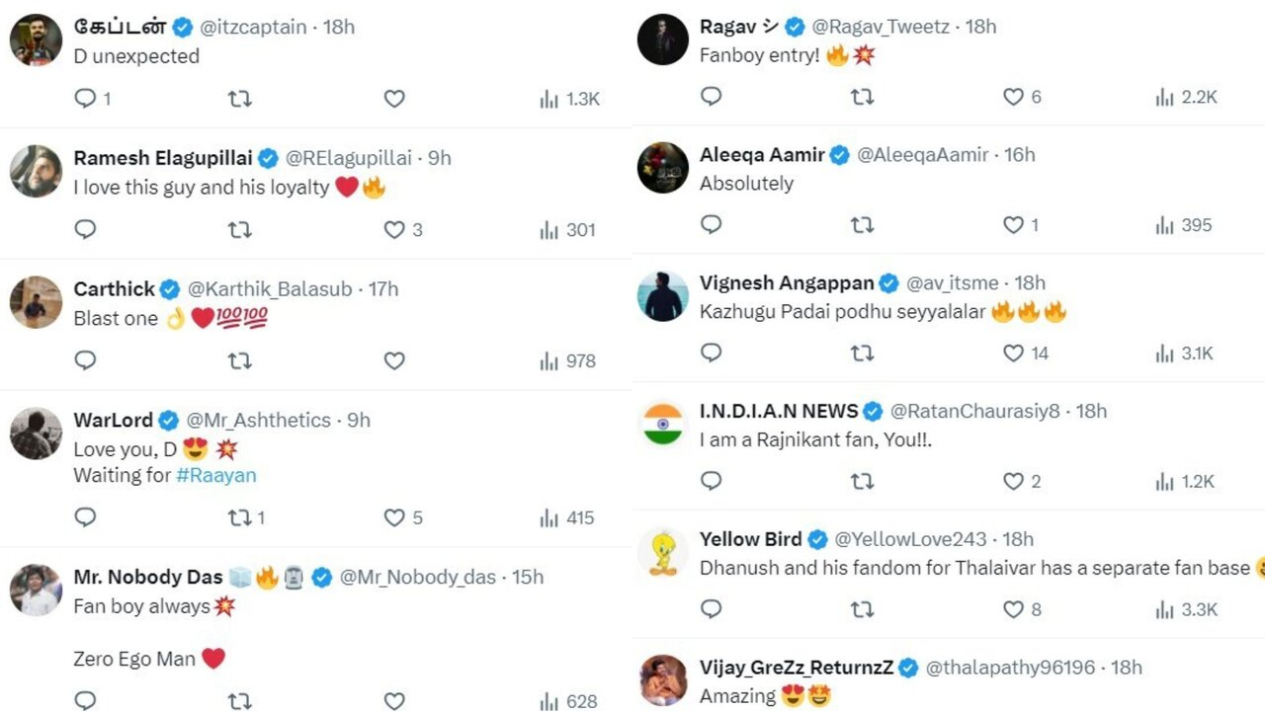Reply to Vignesh Angappan's Kazhugu Padai tweet
Screen dimensions: 1265x711
pyautogui.click(x=711, y=353)
